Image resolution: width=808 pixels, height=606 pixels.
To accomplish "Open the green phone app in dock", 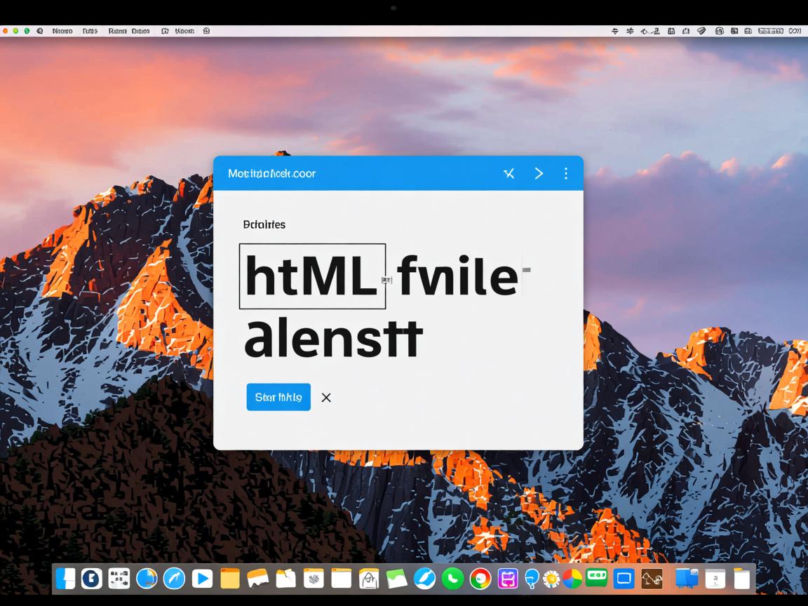I will [x=452, y=578].
